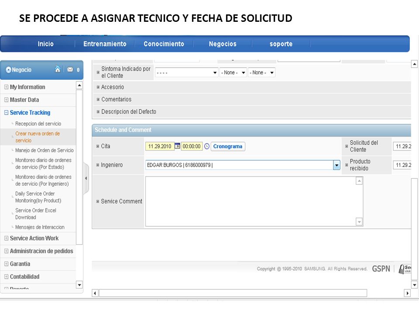Viewport: 419px width, 314px height.
Task: Collapse the sidebar with the left arrow handle
Action: click(86, 178)
